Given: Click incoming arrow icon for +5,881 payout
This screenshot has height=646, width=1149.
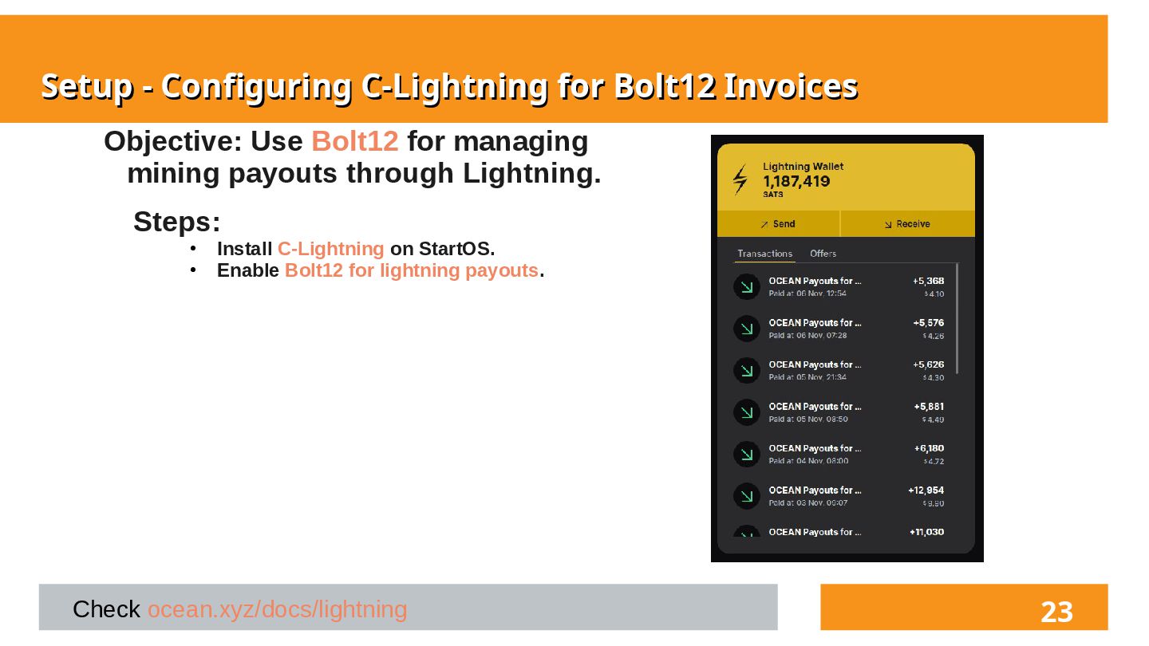Looking at the screenshot, I should click(x=747, y=412).
